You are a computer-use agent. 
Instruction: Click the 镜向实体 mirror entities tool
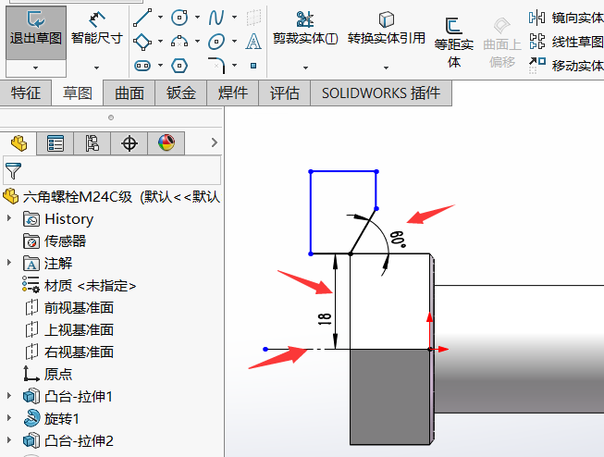coord(566,18)
